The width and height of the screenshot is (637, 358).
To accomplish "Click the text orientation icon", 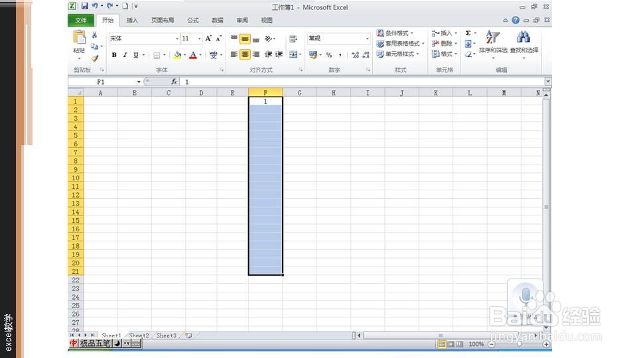I will pos(269,38).
